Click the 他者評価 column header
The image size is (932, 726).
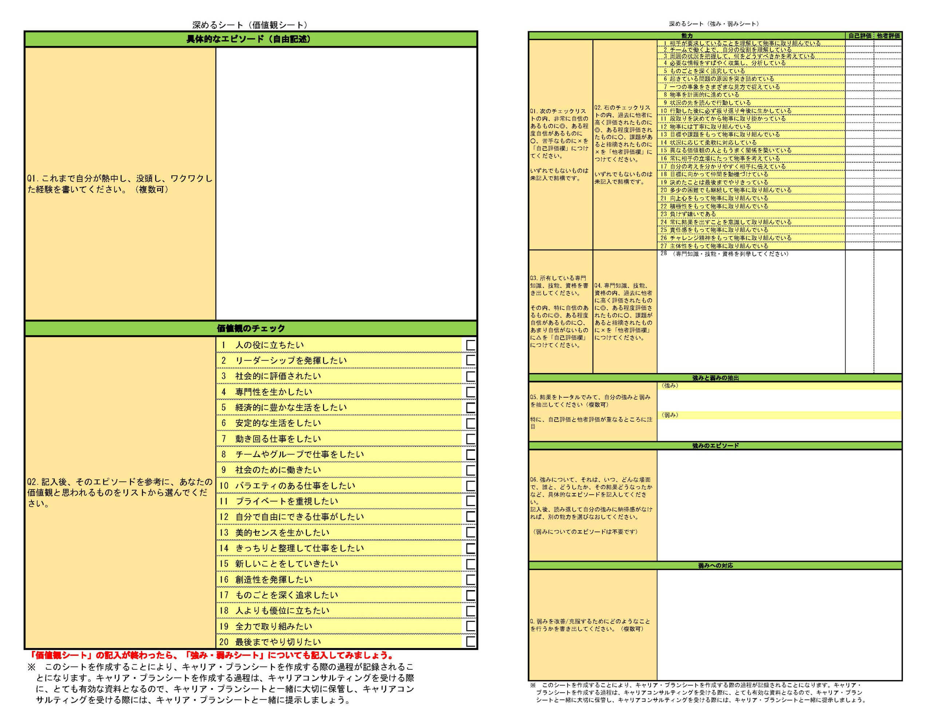(x=888, y=36)
